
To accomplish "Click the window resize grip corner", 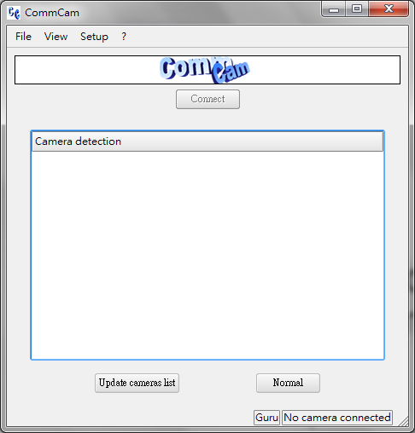I will point(404,421).
